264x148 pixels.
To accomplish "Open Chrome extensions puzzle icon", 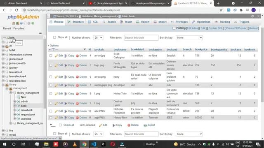I will tap(241, 10).
